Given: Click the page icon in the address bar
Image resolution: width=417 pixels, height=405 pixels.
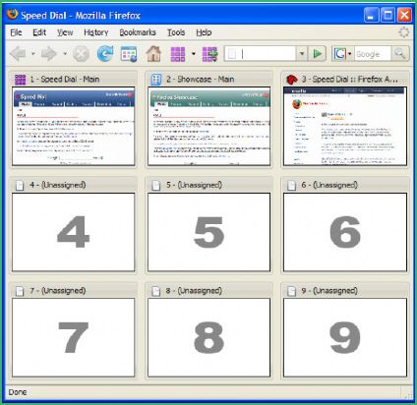Looking at the screenshot, I should [x=232, y=54].
